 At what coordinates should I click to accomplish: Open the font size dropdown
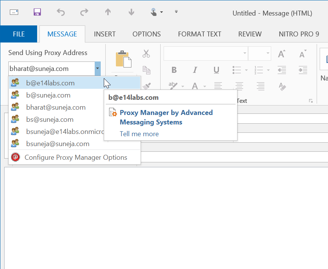coord(267,53)
